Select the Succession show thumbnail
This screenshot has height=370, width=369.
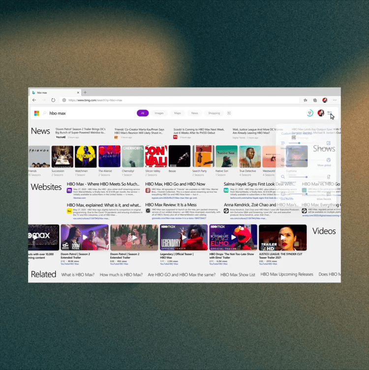click(x=62, y=156)
